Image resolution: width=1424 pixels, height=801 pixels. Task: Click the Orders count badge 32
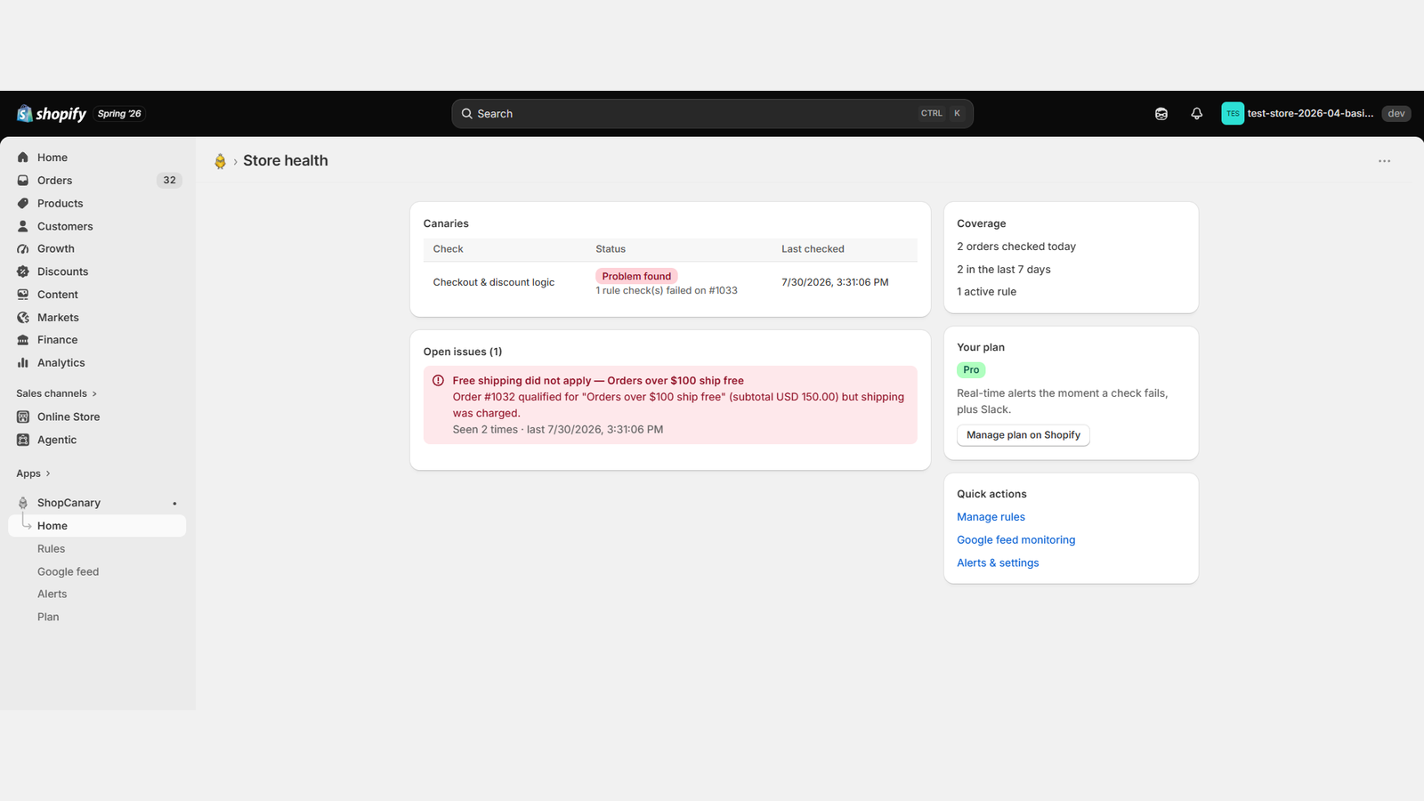tap(169, 181)
